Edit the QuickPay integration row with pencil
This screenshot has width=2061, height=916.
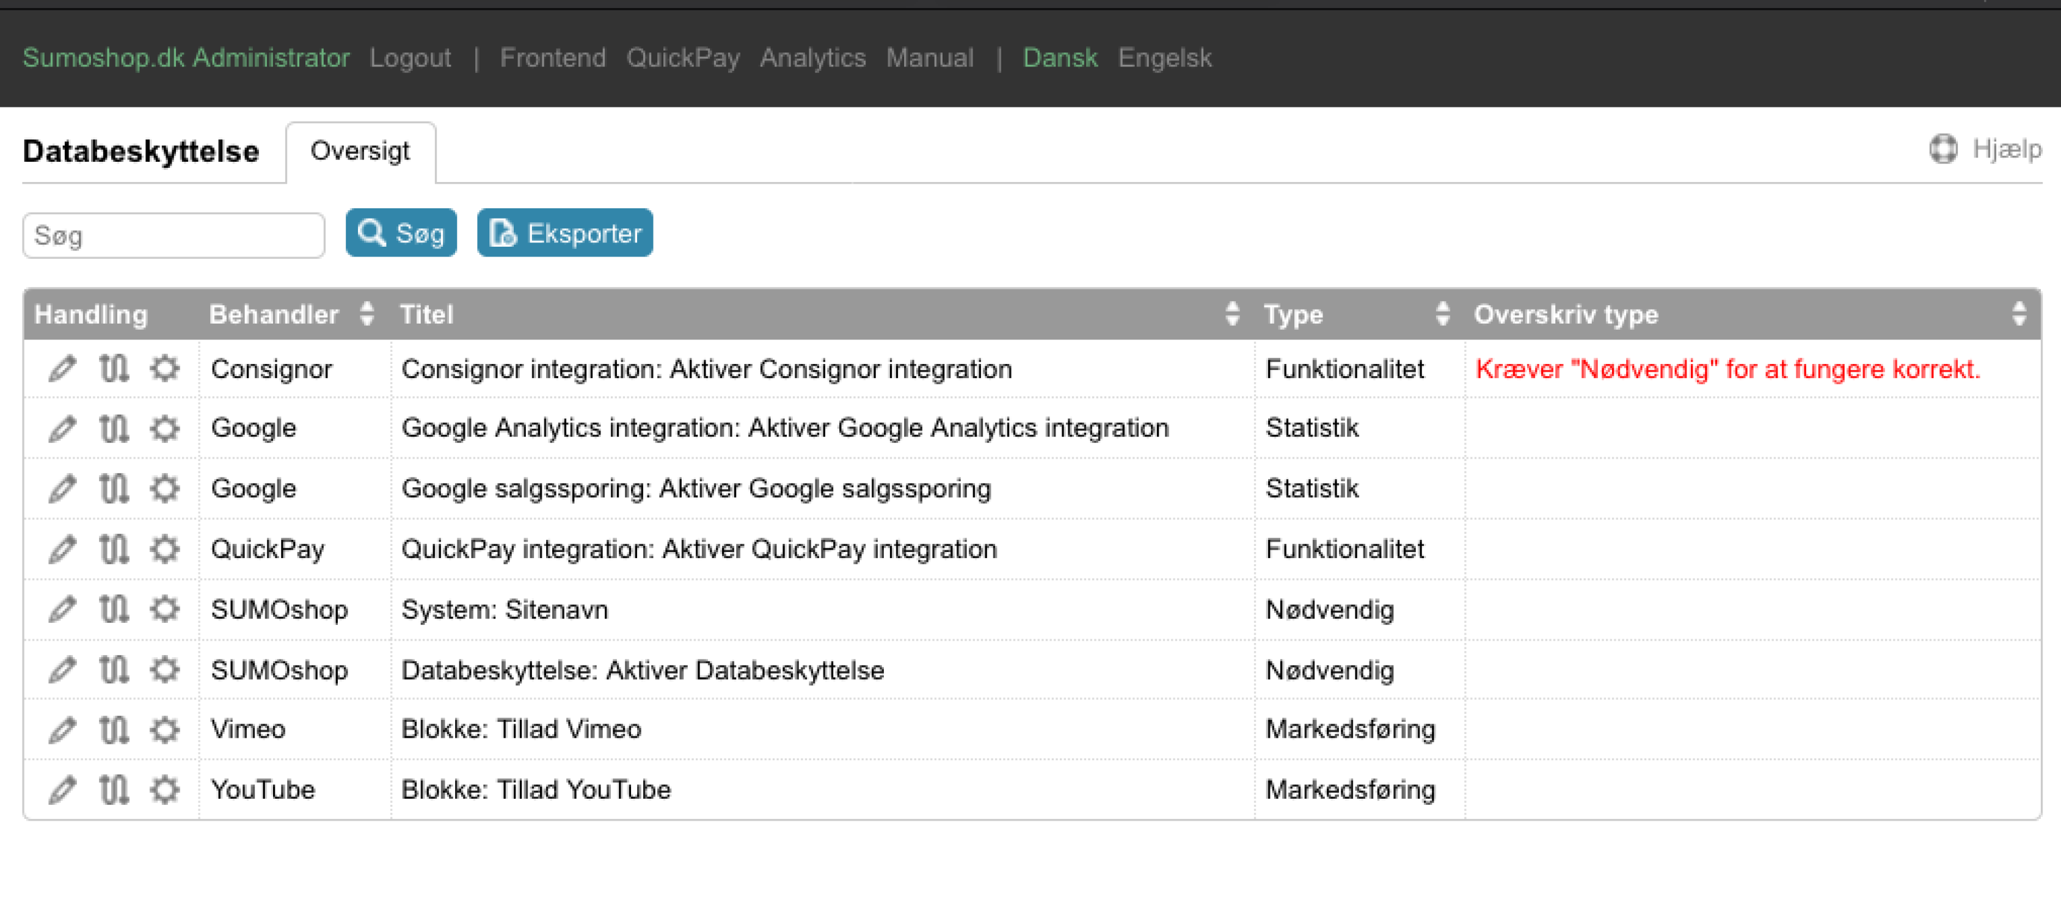62,550
